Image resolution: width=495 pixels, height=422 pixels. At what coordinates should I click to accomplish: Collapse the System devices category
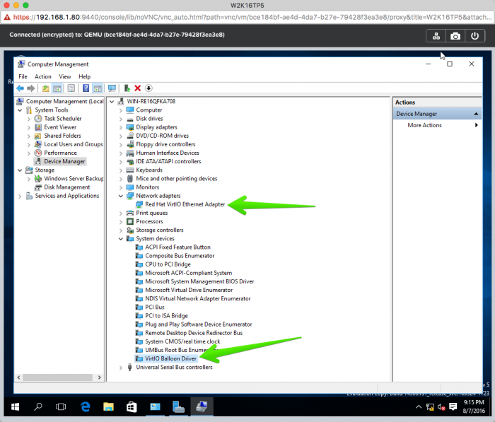point(121,239)
